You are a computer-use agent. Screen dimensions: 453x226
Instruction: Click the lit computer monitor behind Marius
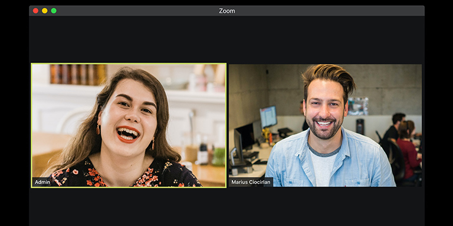pos(268,117)
